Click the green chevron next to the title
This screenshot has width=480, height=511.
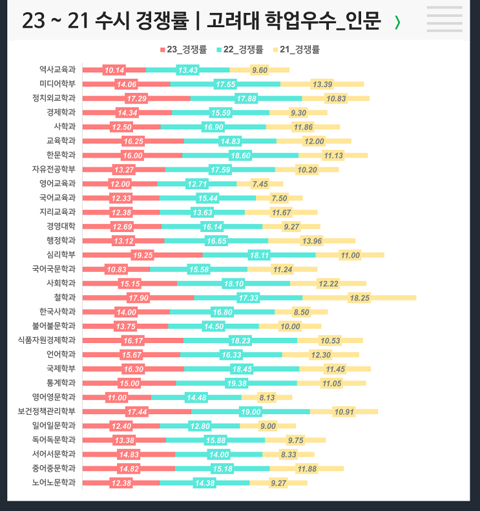(x=397, y=22)
